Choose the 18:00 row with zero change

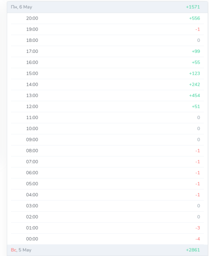[x=107, y=41]
